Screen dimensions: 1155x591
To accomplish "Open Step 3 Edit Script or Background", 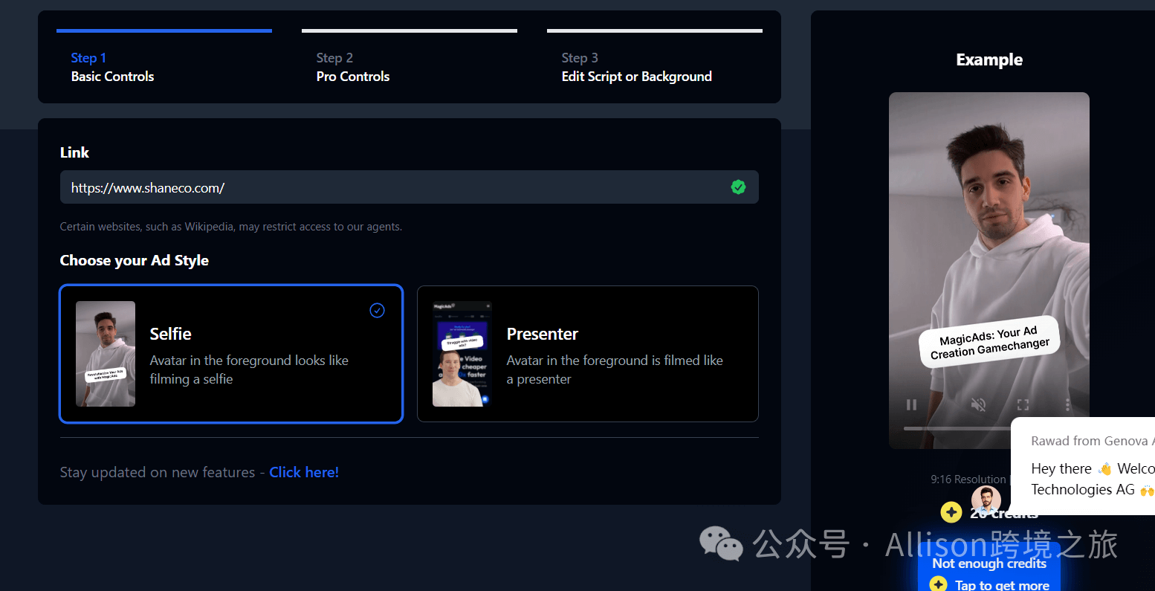I will click(636, 67).
